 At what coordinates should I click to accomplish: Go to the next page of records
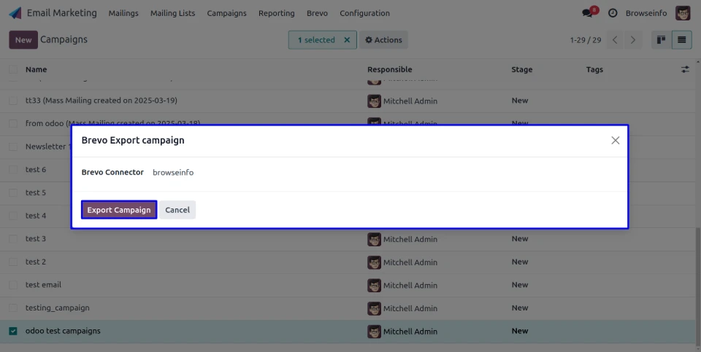pos(633,40)
